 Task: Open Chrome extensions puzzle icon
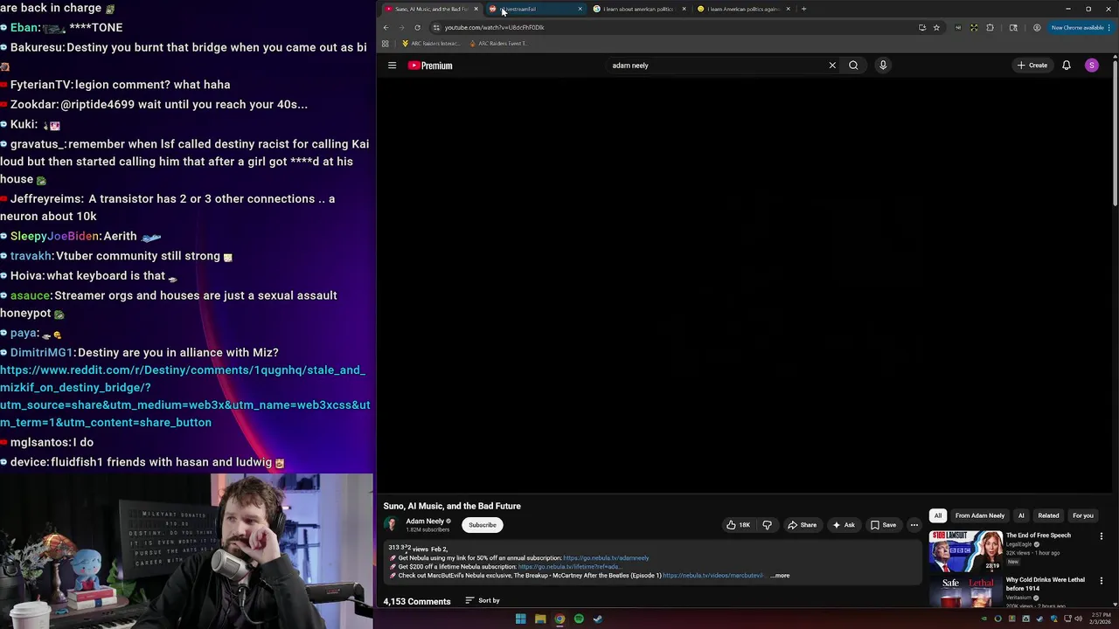pyautogui.click(x=990, y=27)
